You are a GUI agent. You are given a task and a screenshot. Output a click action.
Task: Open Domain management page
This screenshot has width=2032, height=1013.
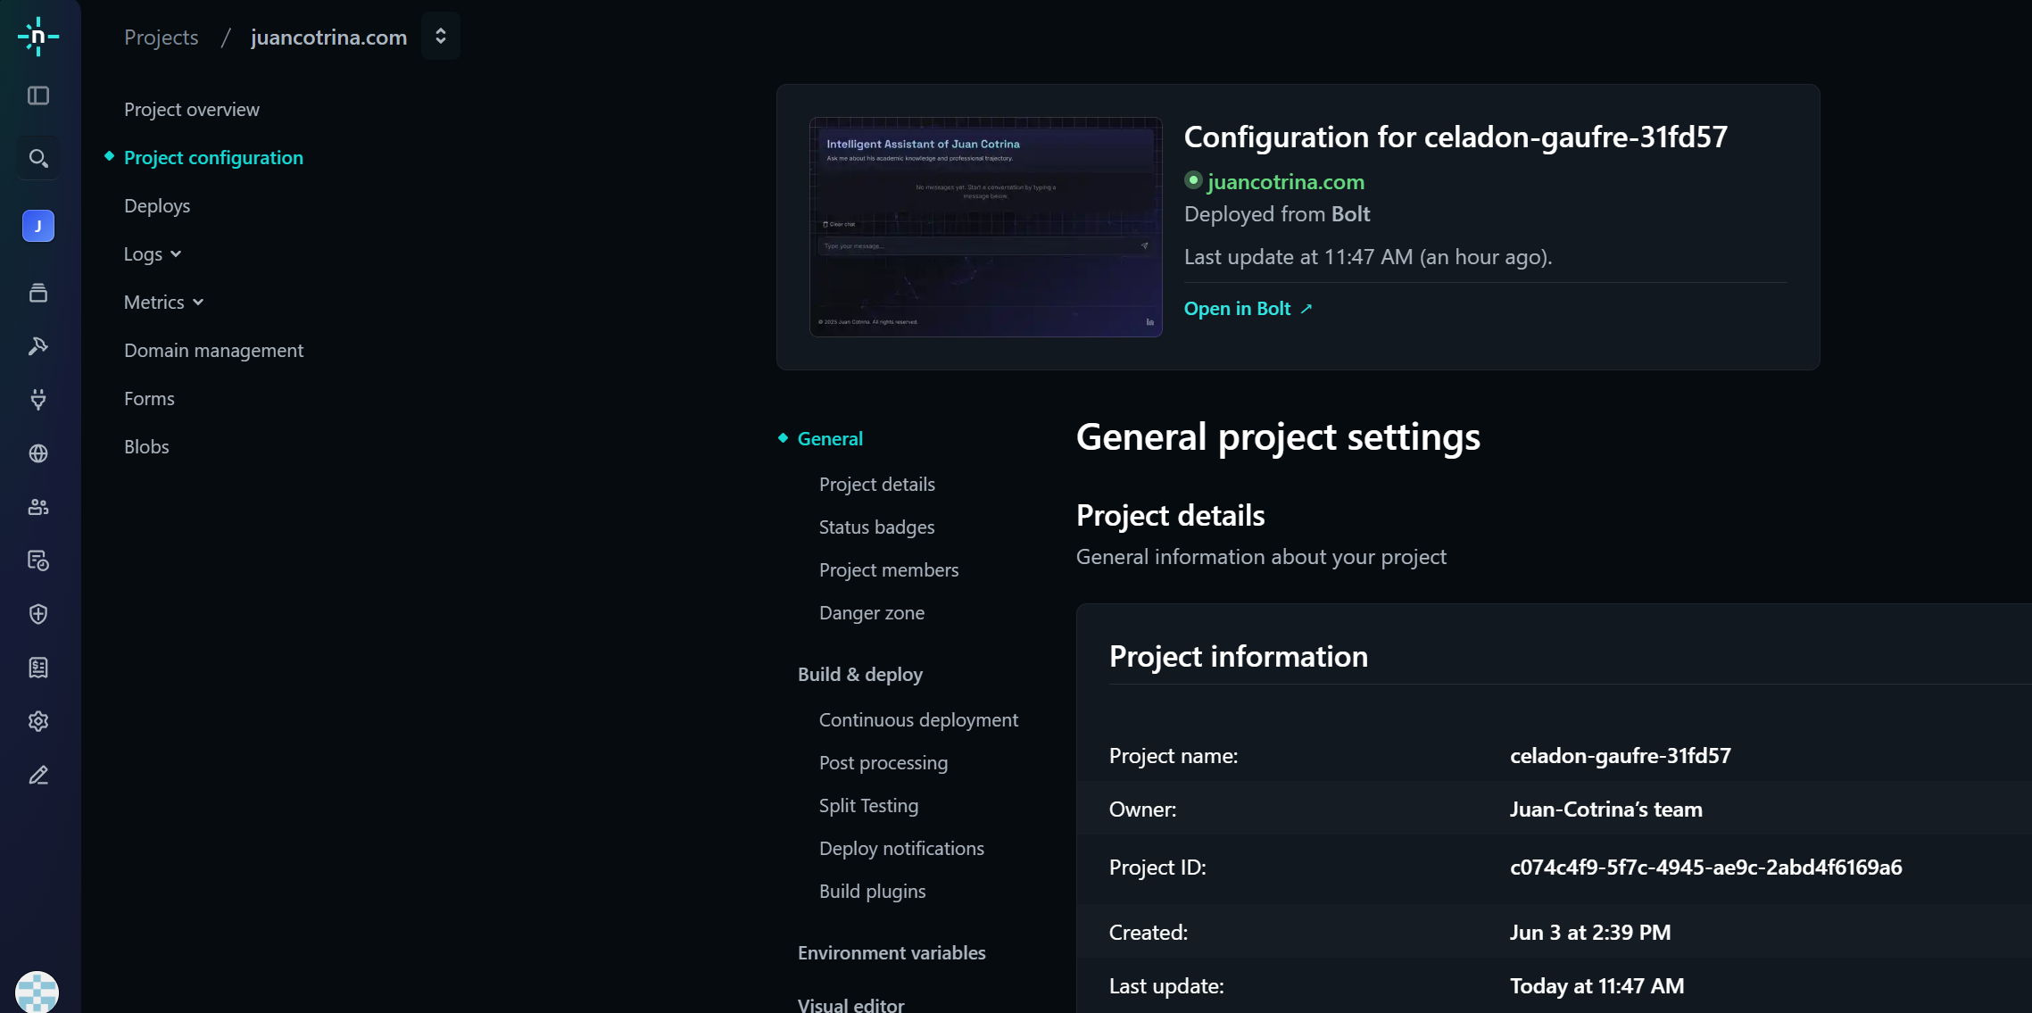click(213, 351)
